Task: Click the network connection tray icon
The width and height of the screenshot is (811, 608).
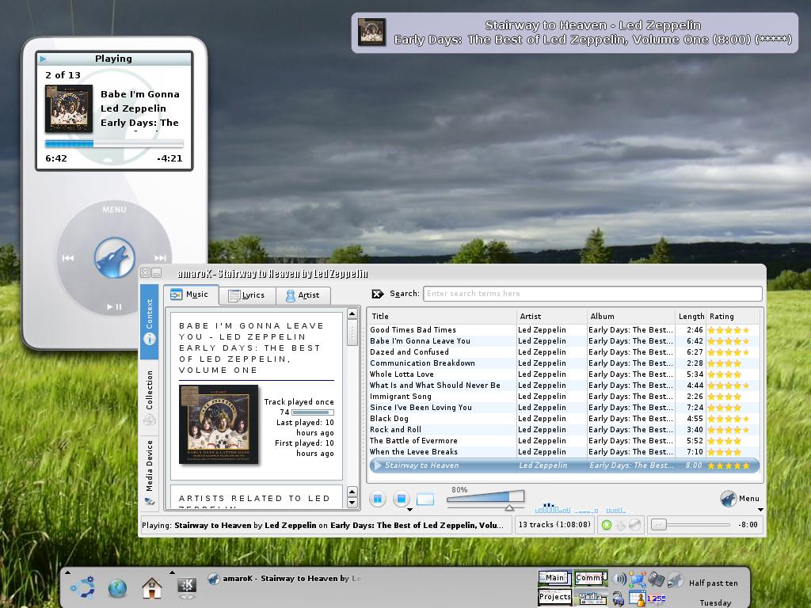Action: [638, 579]
